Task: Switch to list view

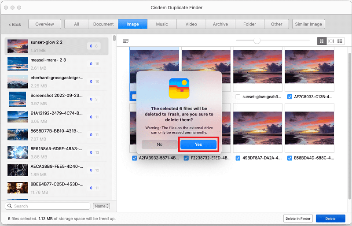Action: click(340, 41)
